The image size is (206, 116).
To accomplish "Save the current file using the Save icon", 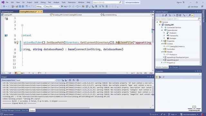I will point(20,6).
